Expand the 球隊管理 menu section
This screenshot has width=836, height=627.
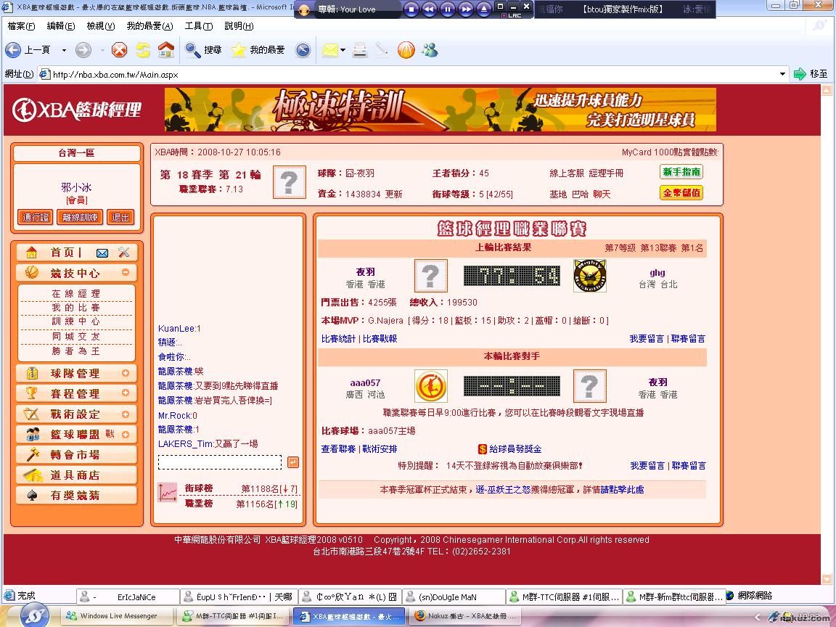click(126, 373)
